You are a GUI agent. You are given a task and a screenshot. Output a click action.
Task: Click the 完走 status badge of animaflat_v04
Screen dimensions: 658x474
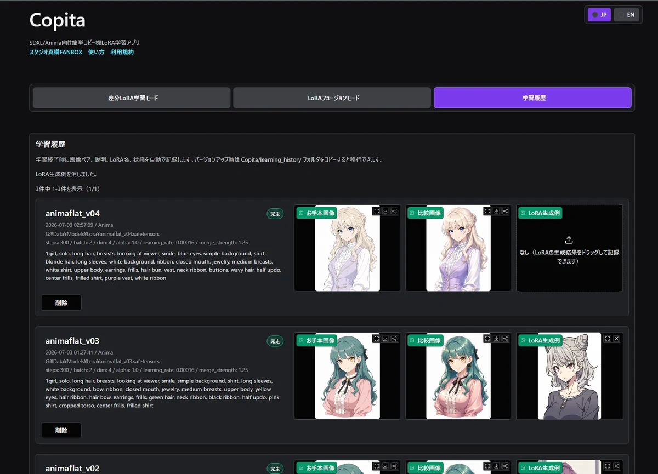pyautogui.click(x=275, y=214)
